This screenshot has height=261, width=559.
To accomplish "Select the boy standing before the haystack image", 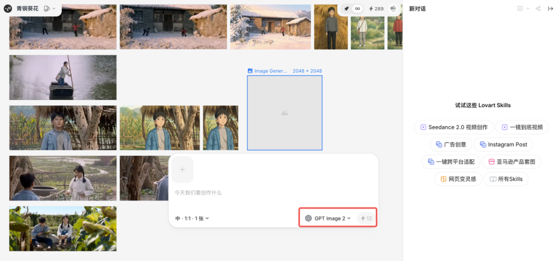I will [331, 27].
